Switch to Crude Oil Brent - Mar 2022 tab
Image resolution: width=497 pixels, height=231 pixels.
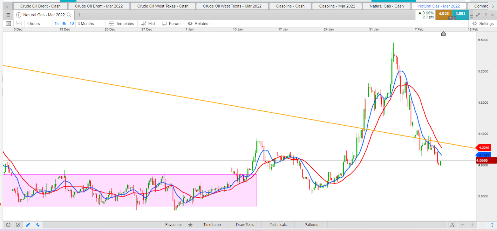[99, 6]
